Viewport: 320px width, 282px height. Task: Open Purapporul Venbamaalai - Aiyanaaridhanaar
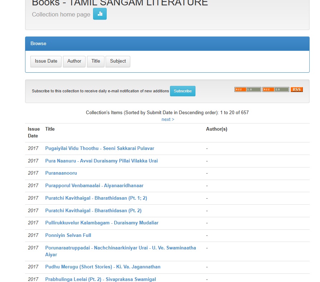click(94, 186)
